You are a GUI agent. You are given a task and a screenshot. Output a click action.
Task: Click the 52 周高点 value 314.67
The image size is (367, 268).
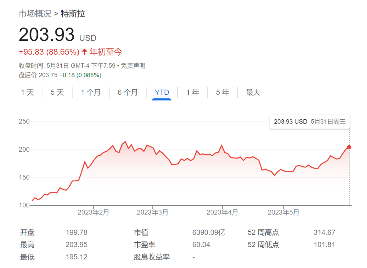tap(324, 232)
